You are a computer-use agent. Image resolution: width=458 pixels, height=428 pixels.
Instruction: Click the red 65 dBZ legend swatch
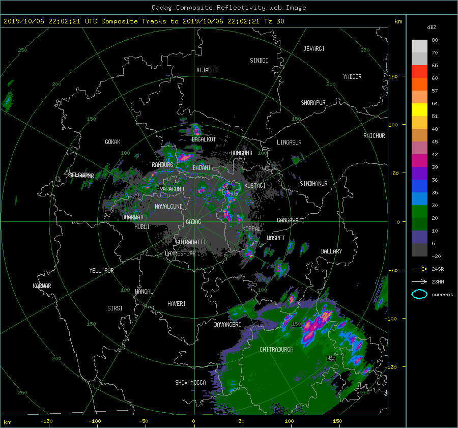(x=419, y=71)
